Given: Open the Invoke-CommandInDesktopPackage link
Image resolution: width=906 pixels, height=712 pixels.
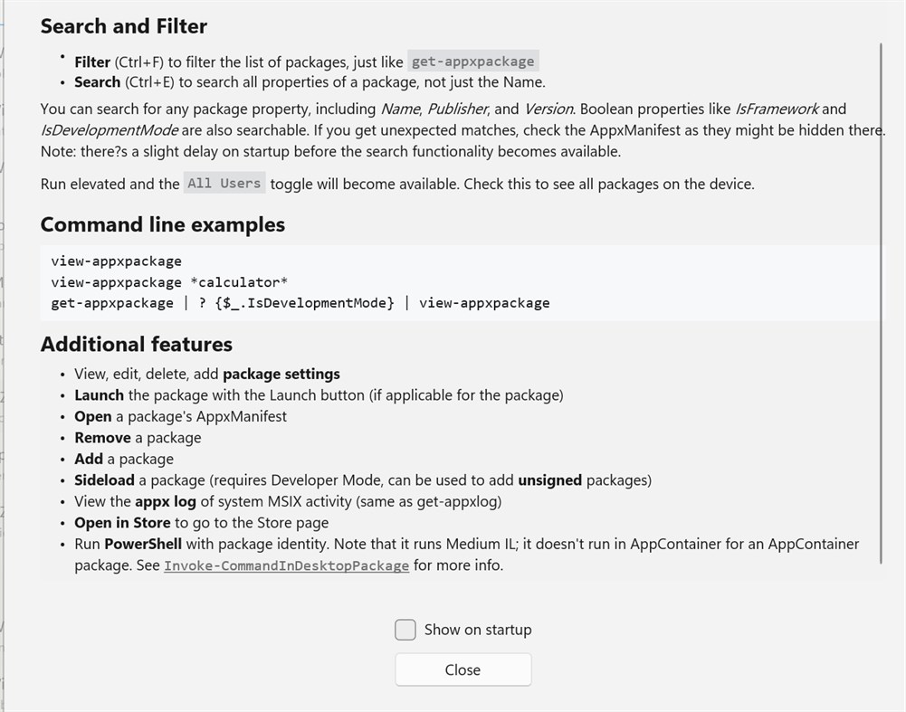Looking at the screenshot, I should click(x=286, y=565).
